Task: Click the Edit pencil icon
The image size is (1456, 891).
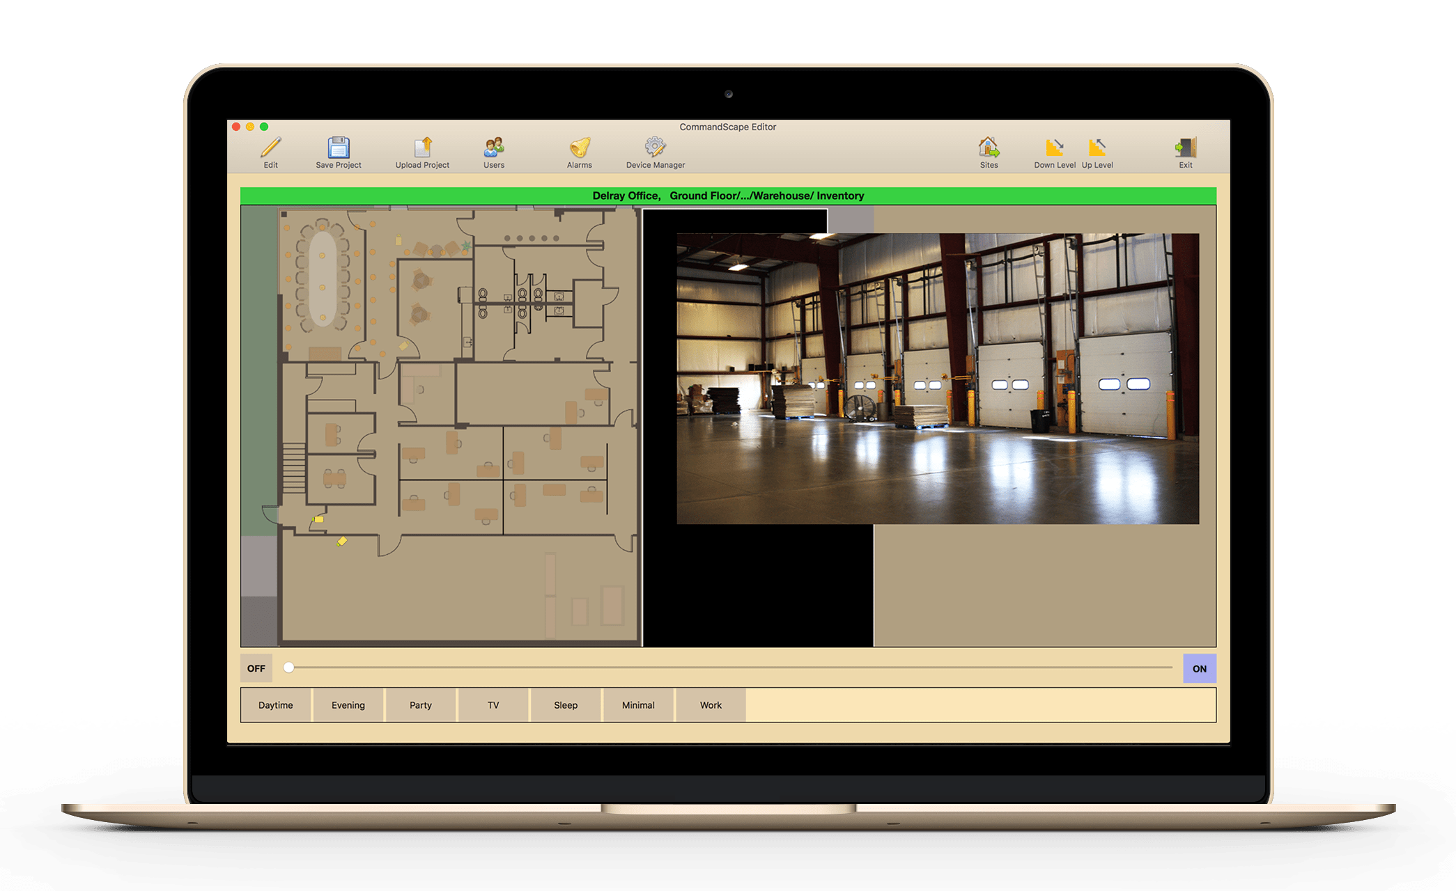Action: pos(270,148)
